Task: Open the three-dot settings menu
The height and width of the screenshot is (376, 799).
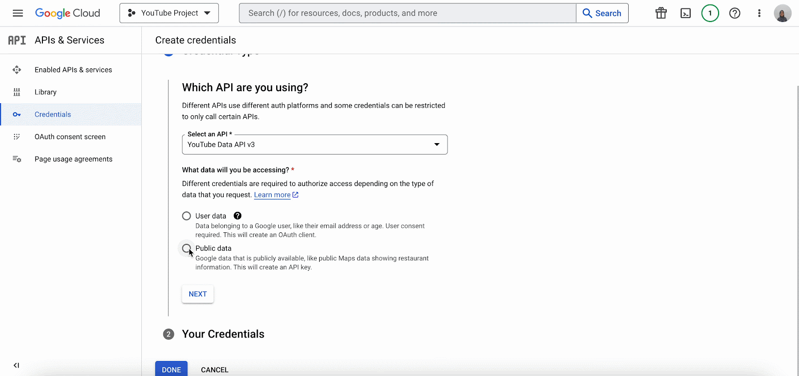Action: 759,13
